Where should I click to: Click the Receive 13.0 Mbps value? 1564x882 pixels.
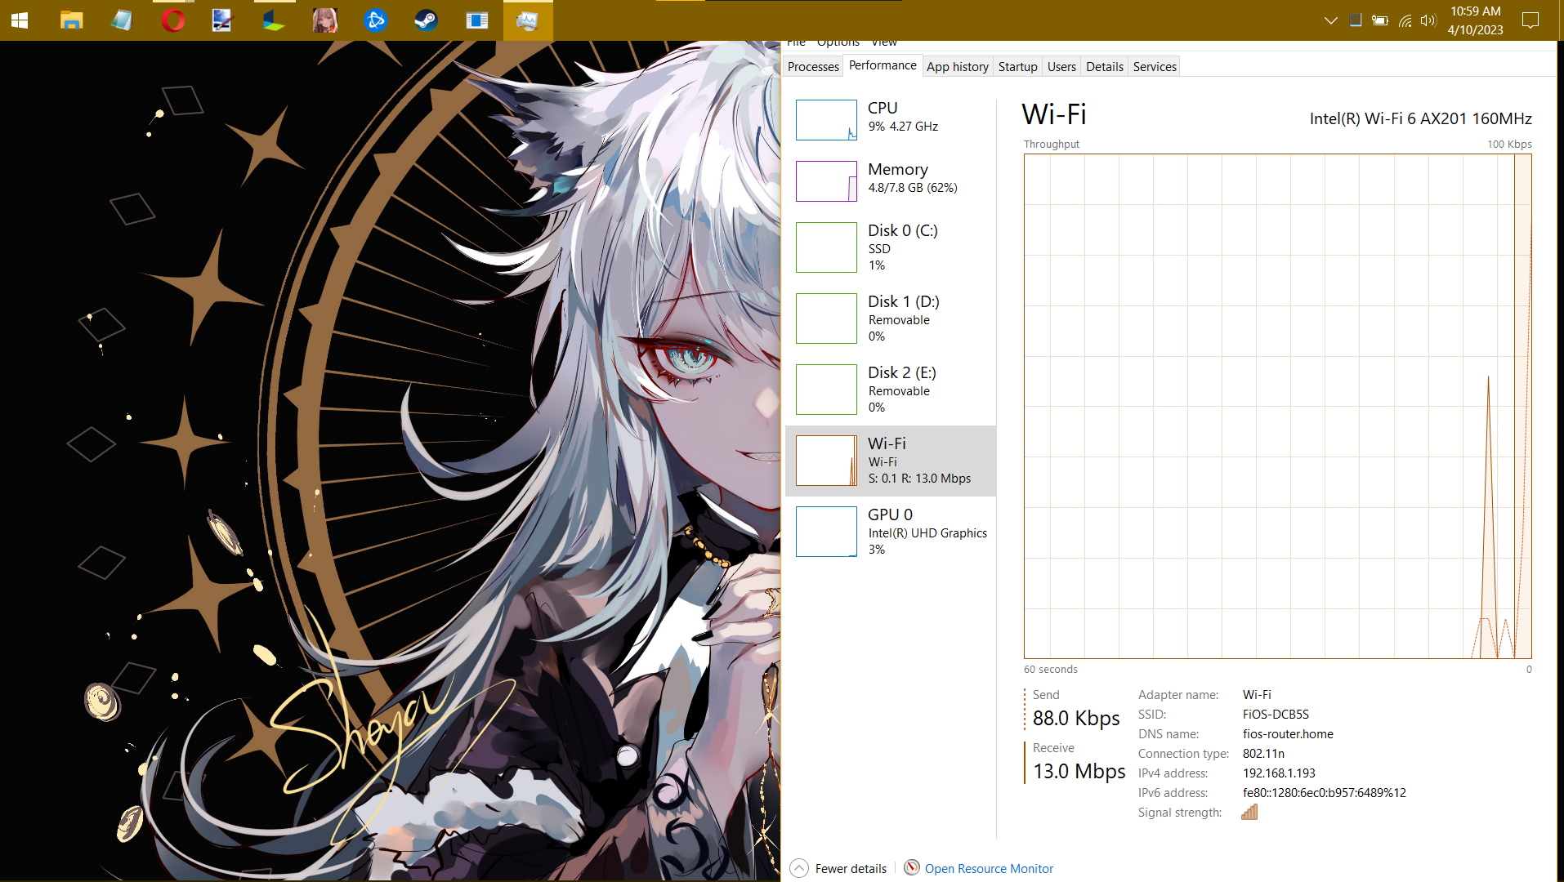click(1079, 771)
